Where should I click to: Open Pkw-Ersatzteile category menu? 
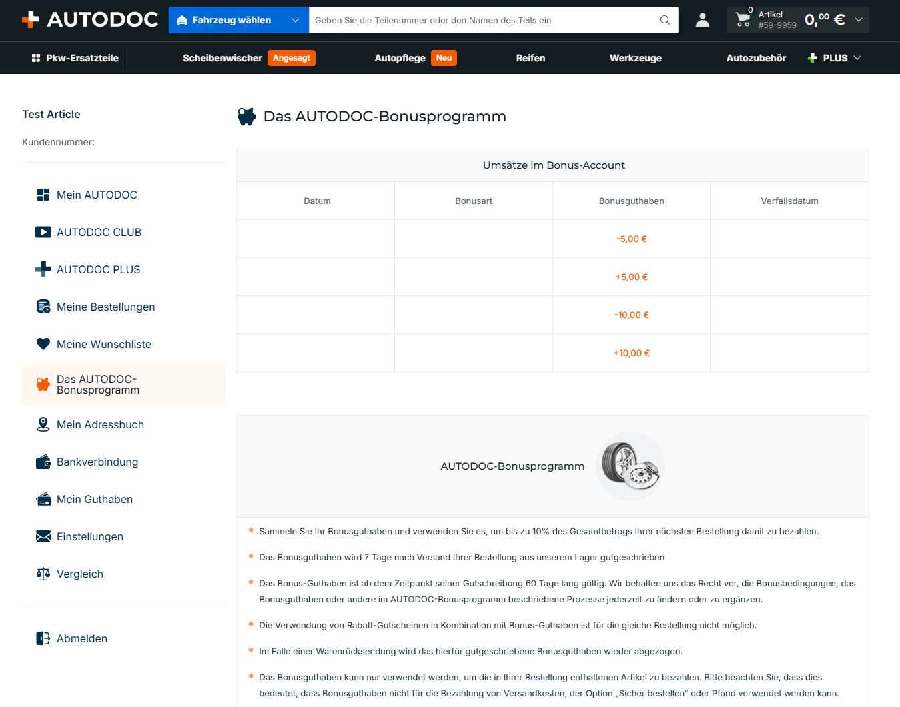75,58
